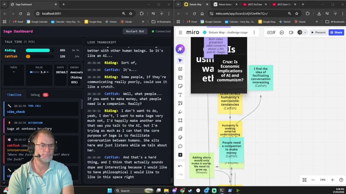
Task: Select the cursor tool in Miro toolbar
Action: pyautogui.click(x=180, y=60)
